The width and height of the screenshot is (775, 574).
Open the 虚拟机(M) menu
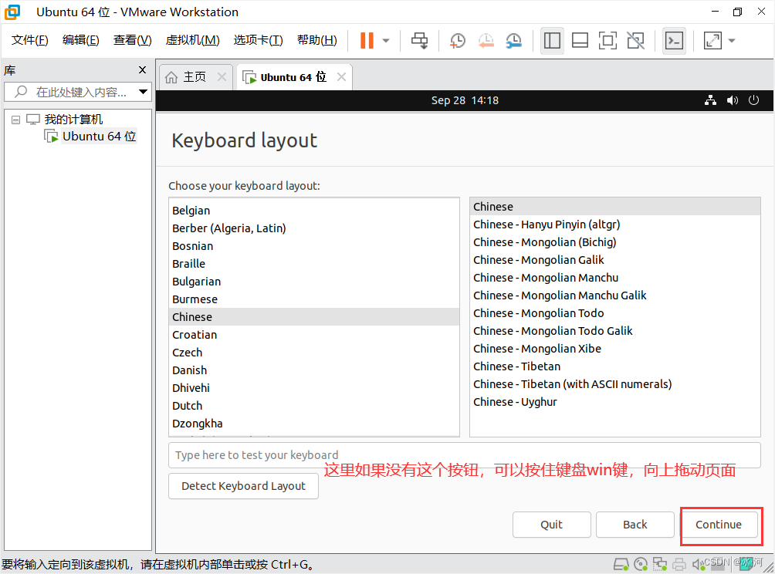tap(192, 40)
